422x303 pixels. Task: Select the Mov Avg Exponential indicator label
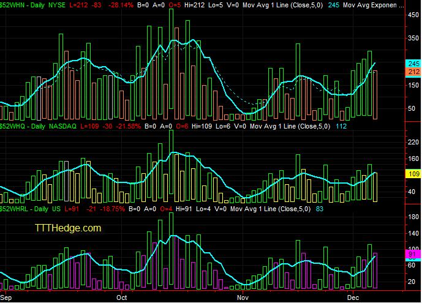tap(373, 5)
